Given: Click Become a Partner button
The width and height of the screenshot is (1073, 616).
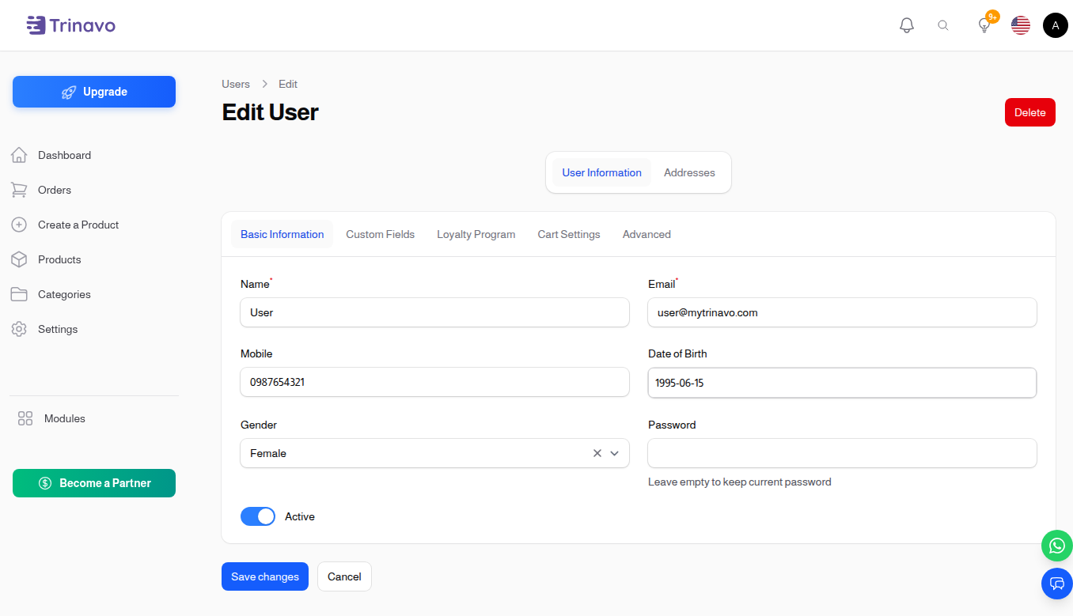Looking at the screenshot, I should tap(94, 483).
